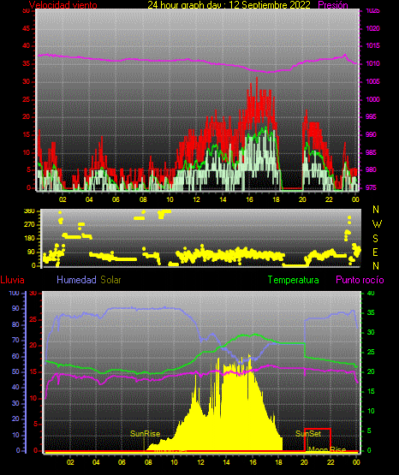Click the 'Punto rocío' legend label
The width and height of the screenshot is (399, 475).
360,280
